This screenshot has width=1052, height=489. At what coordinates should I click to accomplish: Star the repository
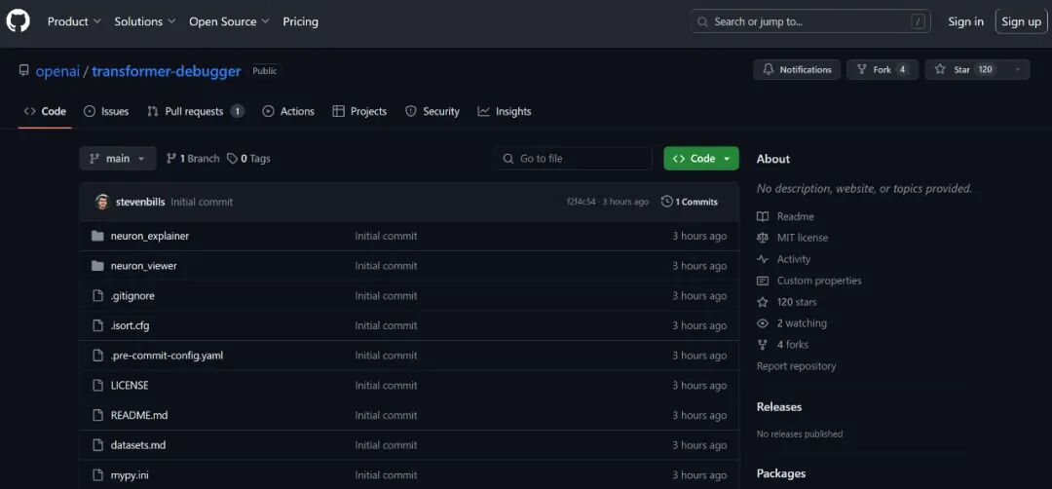coord(964,70)
